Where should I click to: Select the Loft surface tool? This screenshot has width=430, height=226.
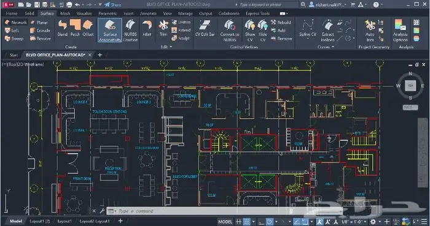click(12, 31)
